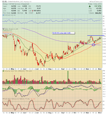
Task: Click the Last trade size 145 shrs
Action: tap(37, 11)
